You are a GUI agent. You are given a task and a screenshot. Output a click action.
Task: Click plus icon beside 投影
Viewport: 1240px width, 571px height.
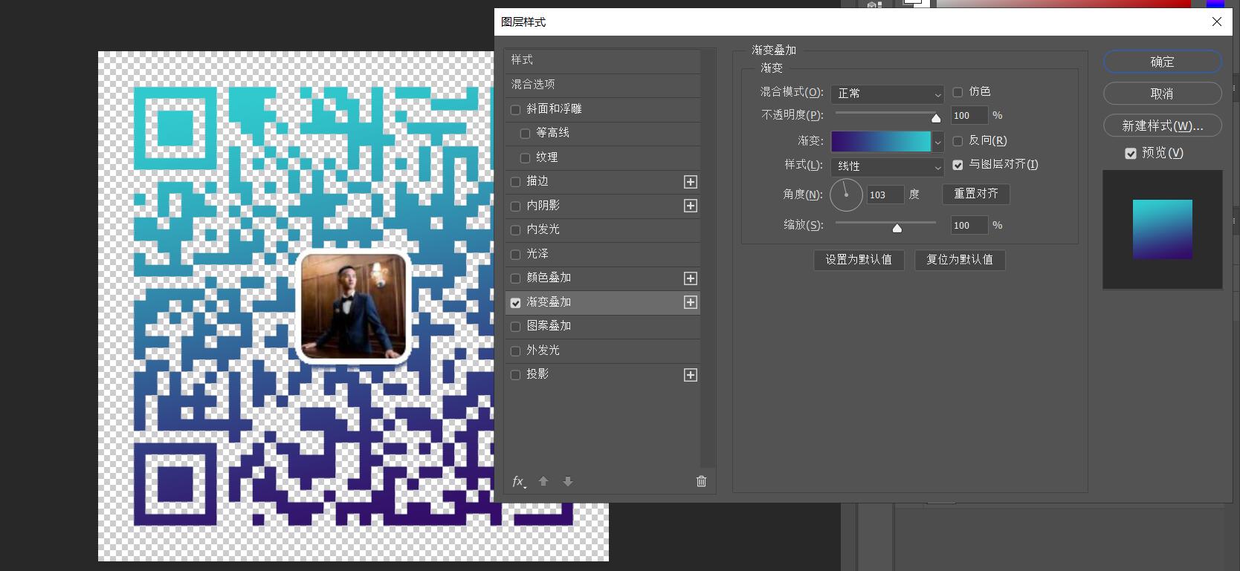tap(691, 375)
